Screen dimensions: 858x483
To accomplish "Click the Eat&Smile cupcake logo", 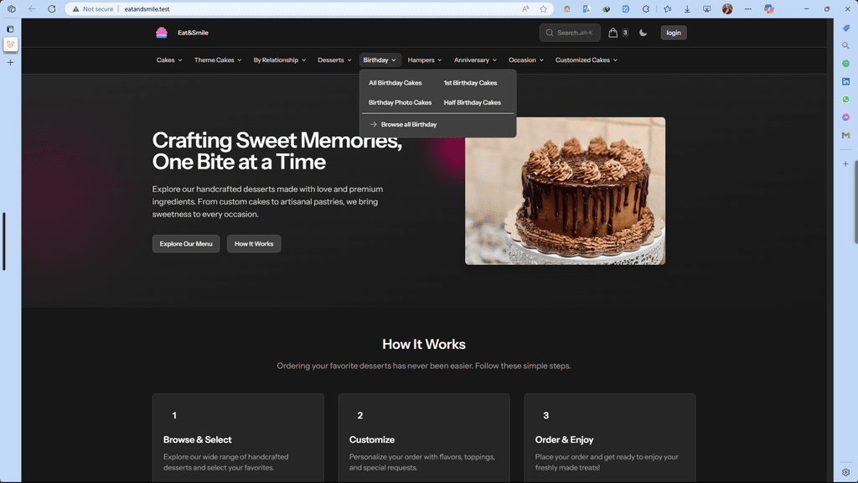I will [162, 33].
